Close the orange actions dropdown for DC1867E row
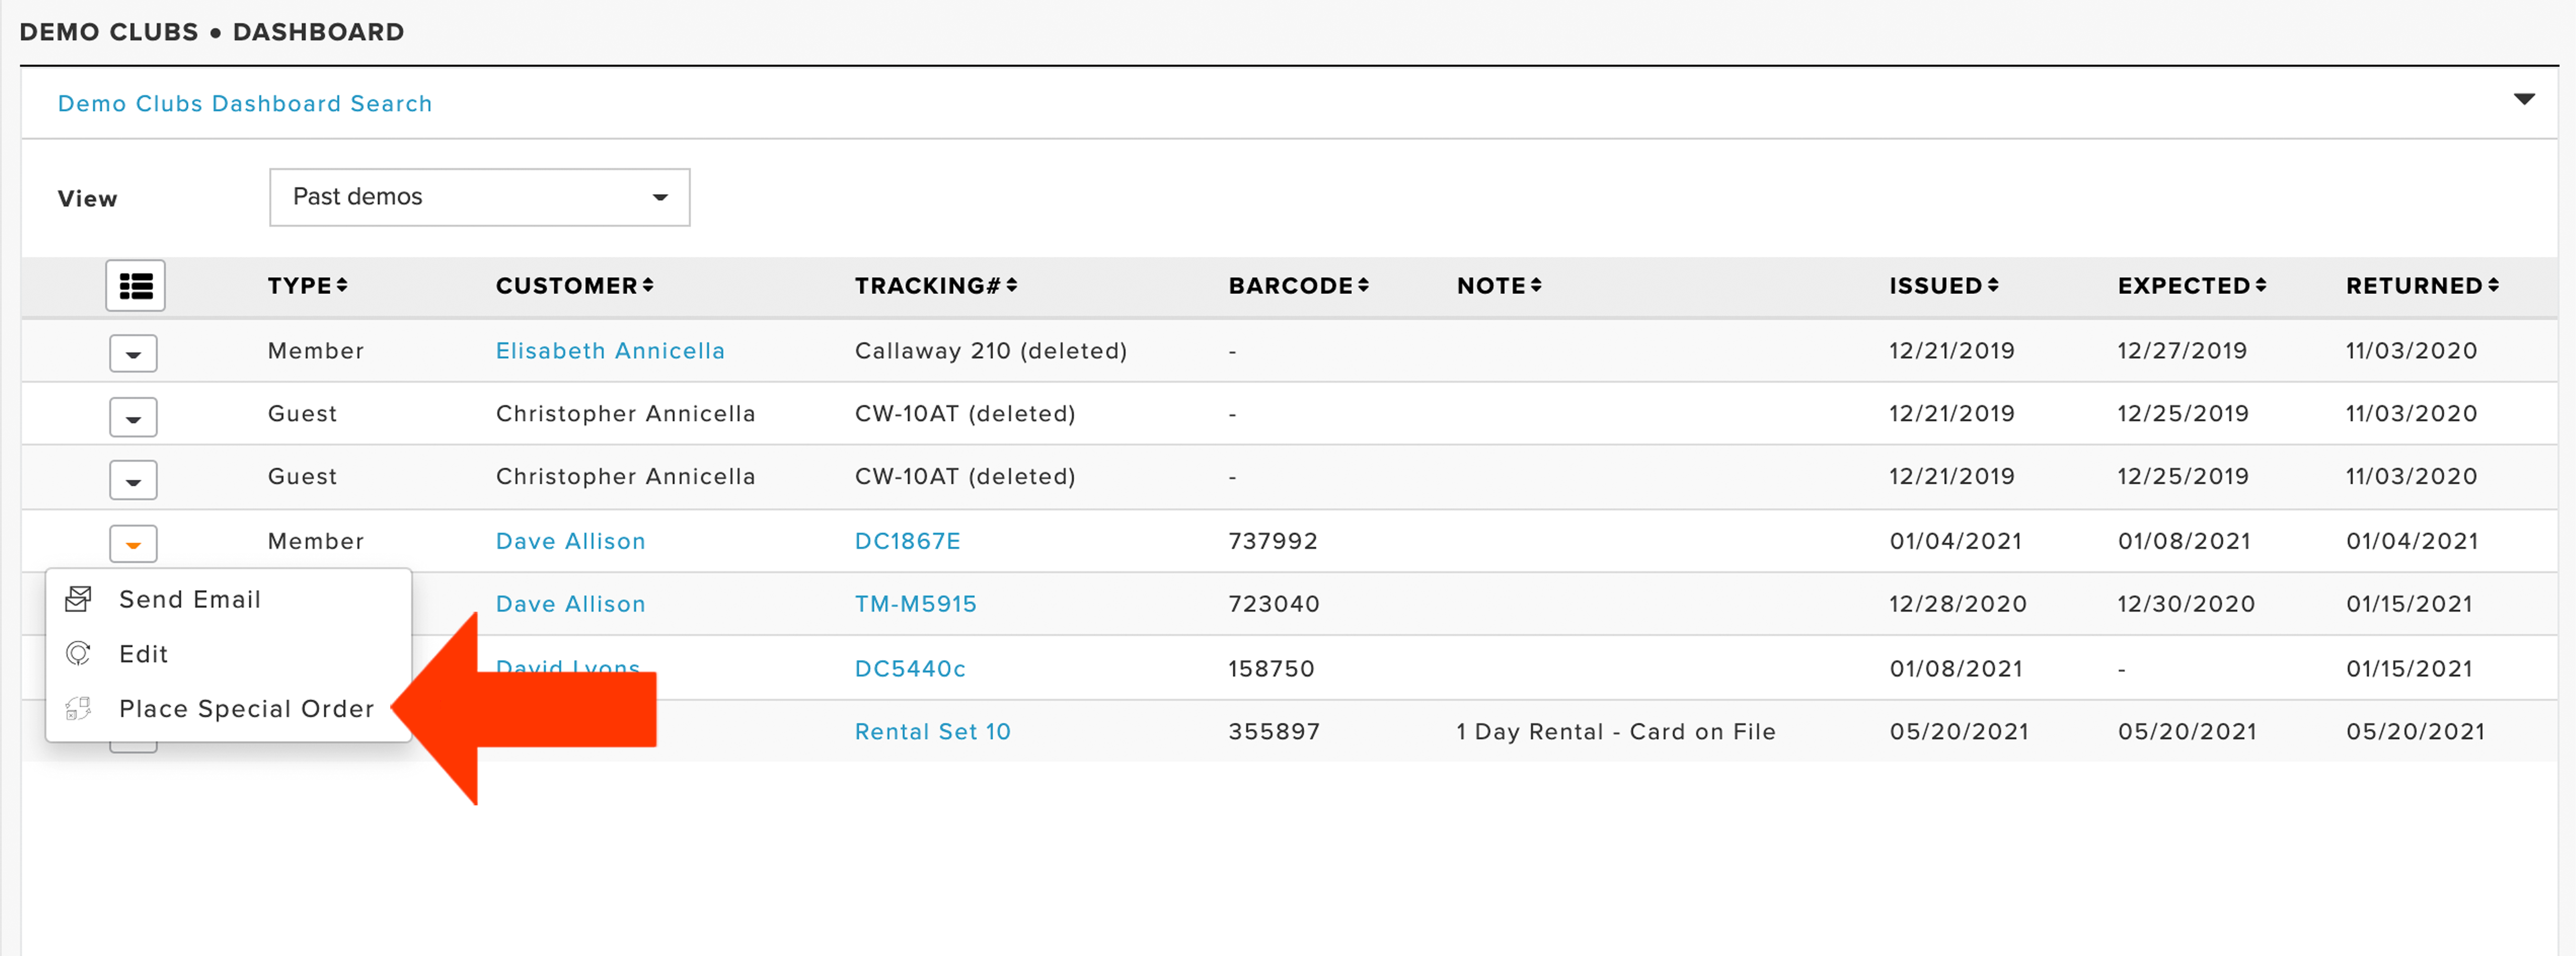Viewport: 2576px width, 956px height. click(133, 544)
